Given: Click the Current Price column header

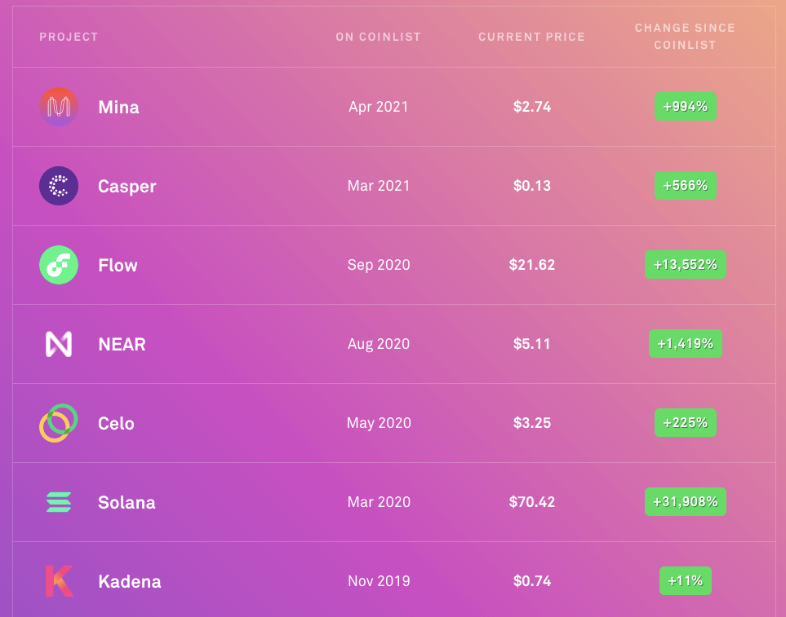Looking at the screenshot, I should coord(531,37).
